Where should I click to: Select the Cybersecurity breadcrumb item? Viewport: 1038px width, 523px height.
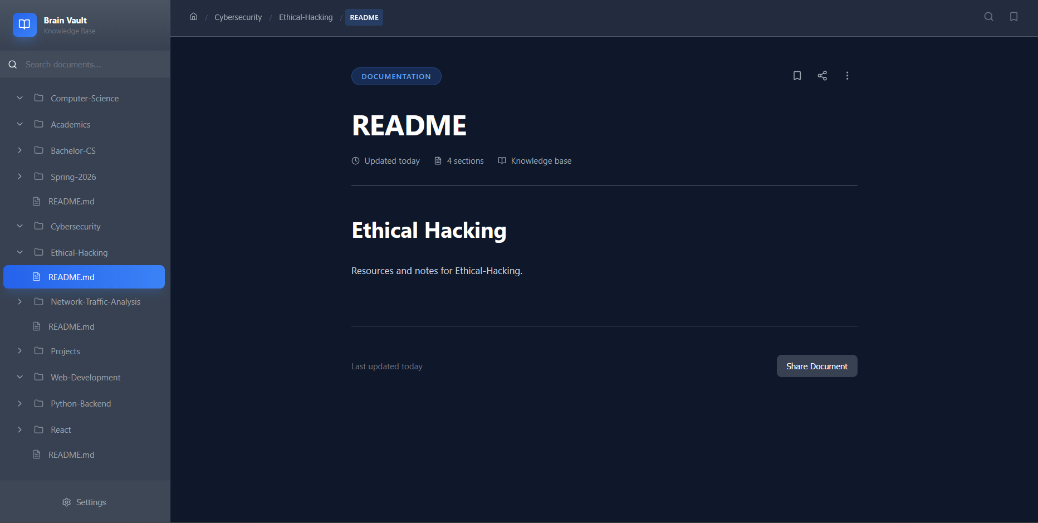click(x=238, y=17)
